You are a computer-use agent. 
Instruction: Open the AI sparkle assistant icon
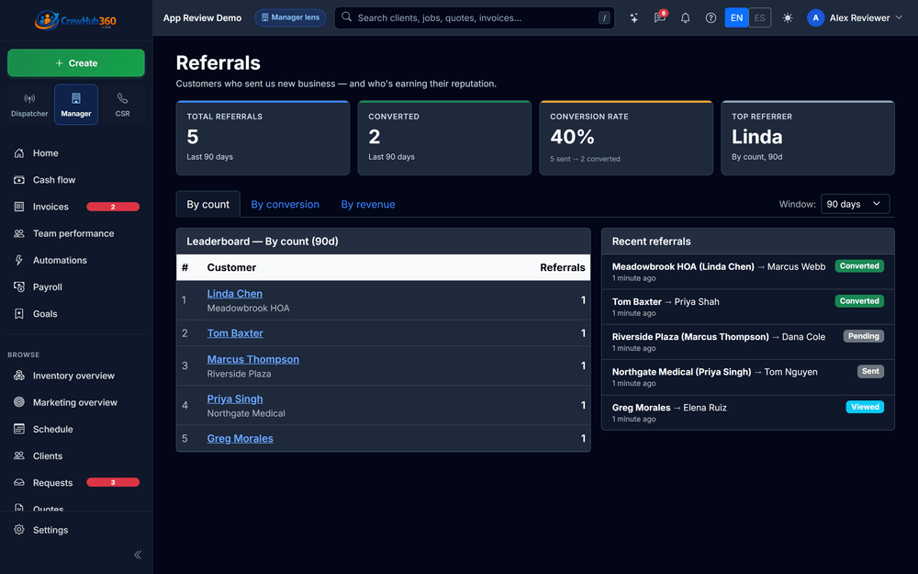coord(634,18)
